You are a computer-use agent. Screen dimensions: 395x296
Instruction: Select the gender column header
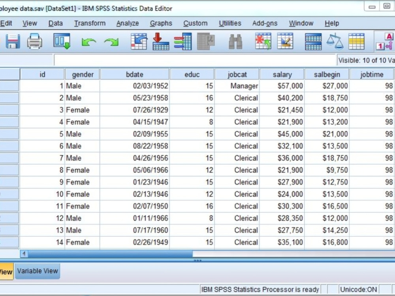pos(83,74)
